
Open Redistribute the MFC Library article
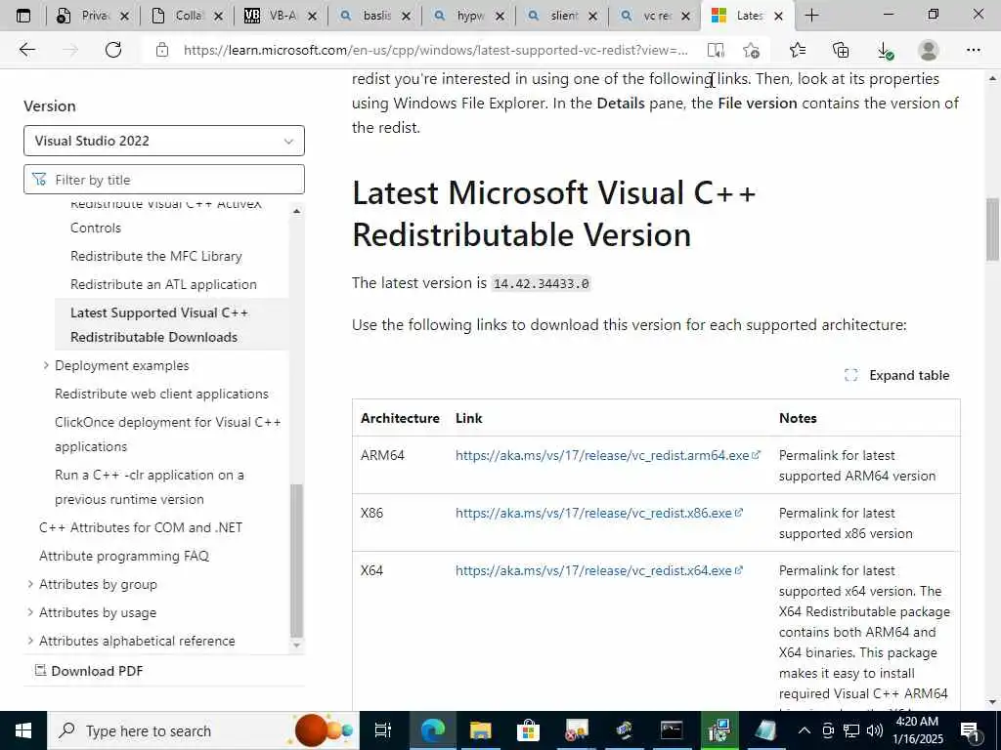156,256
